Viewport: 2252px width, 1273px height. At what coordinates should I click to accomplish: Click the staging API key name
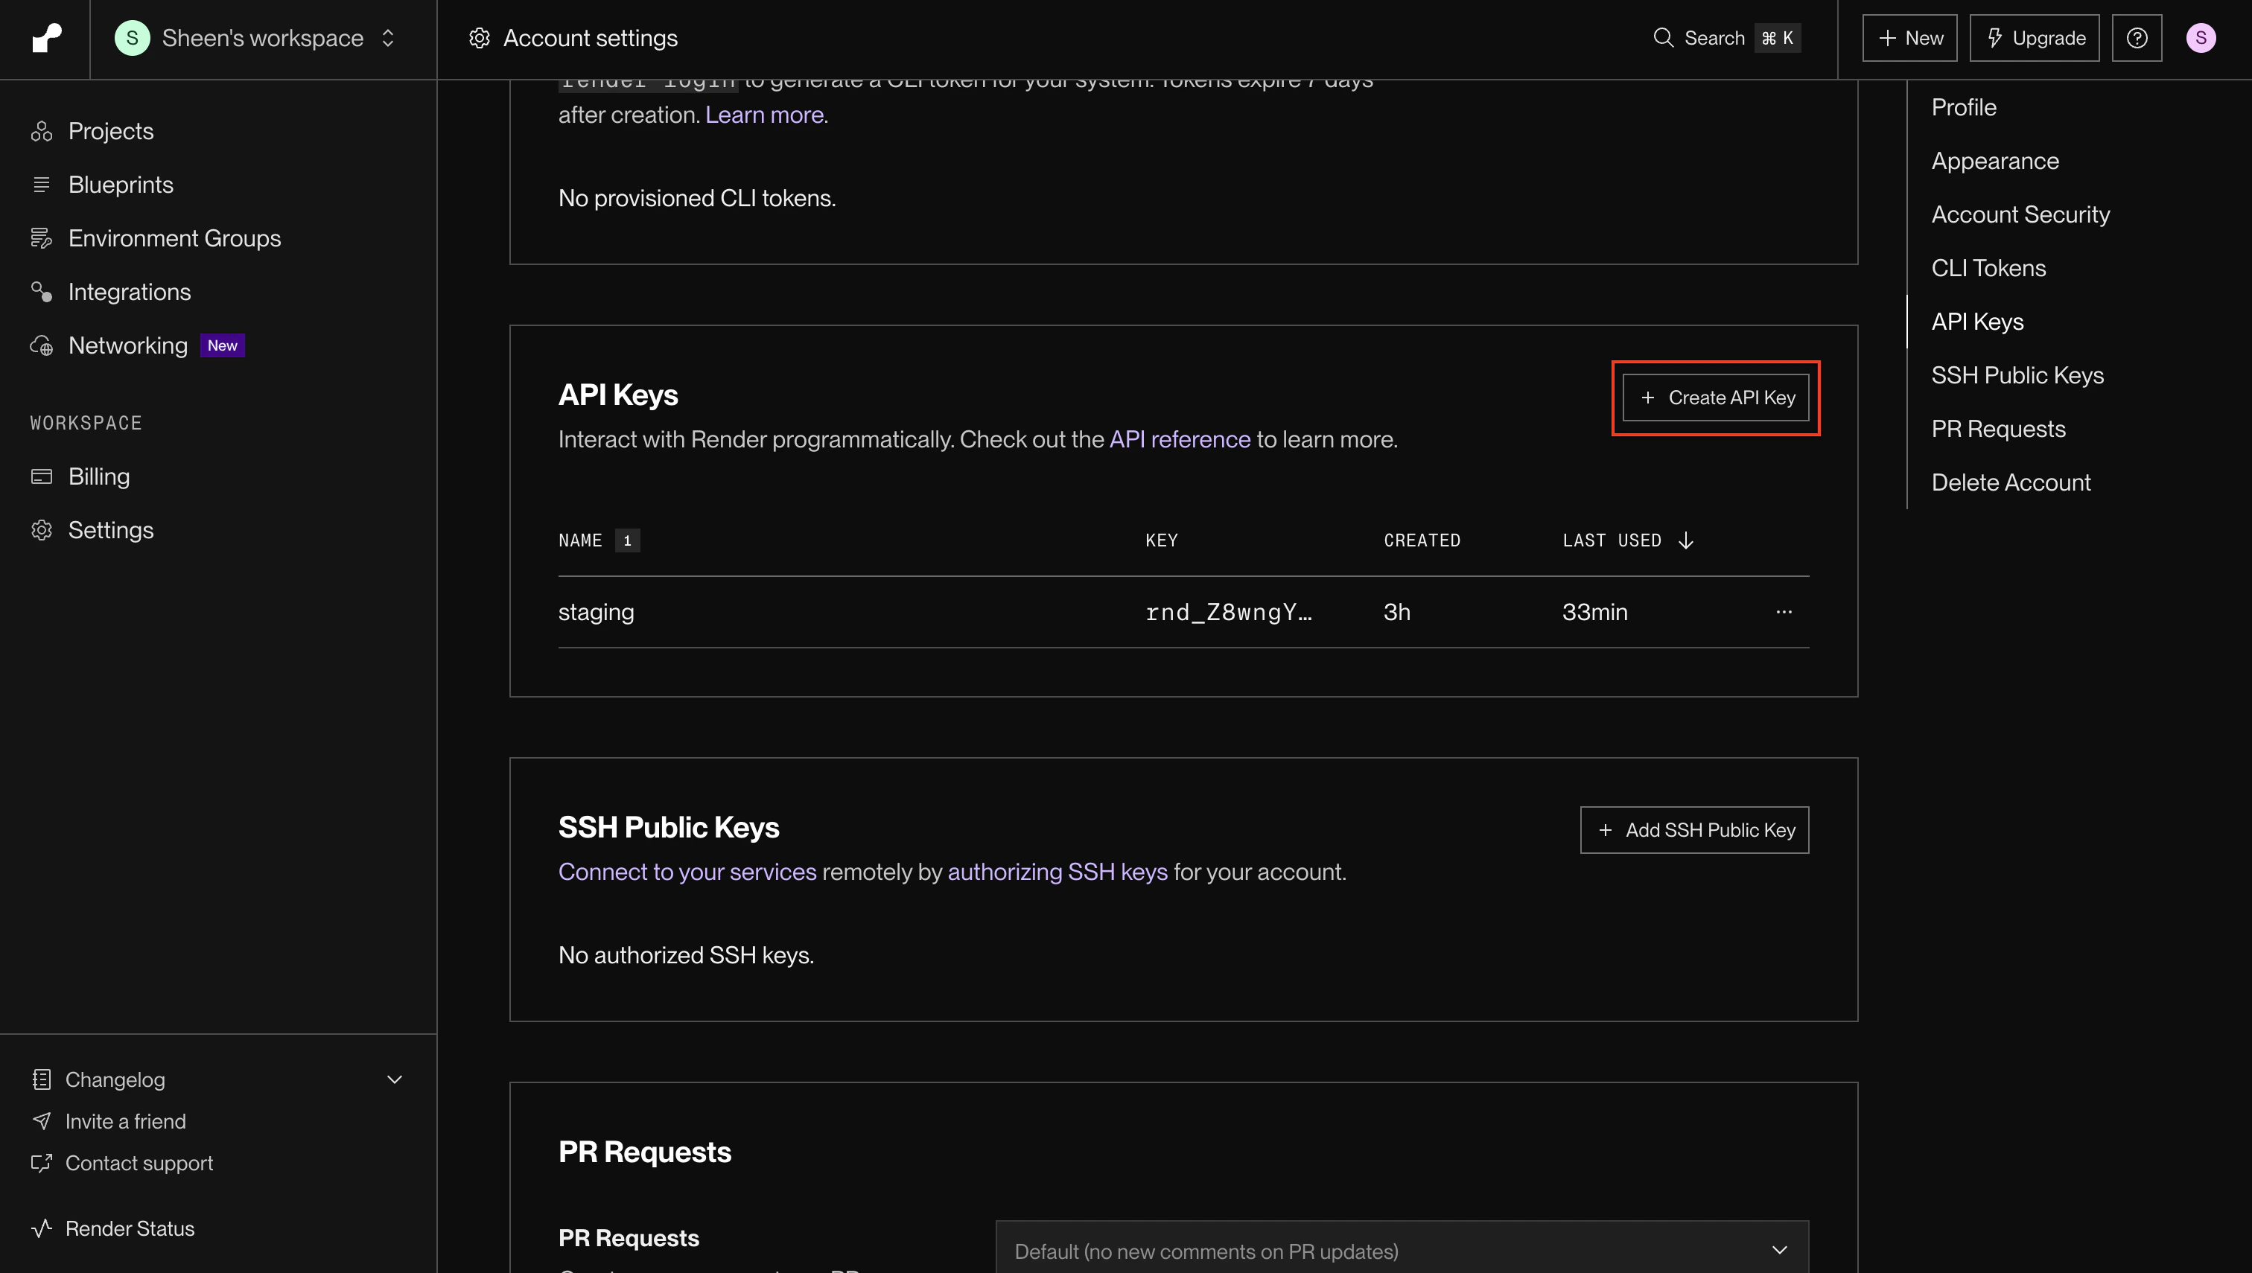597,612
